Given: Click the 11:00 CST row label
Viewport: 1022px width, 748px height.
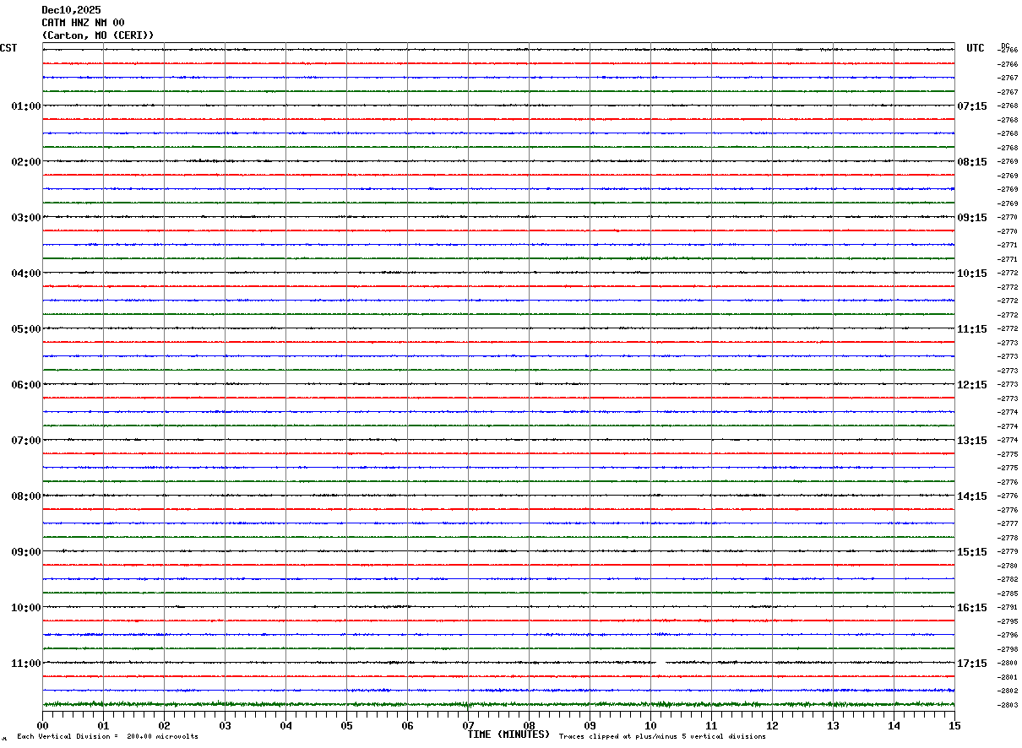Looking at the screenshot, I should pyautogui.click(x=26, y=664).
